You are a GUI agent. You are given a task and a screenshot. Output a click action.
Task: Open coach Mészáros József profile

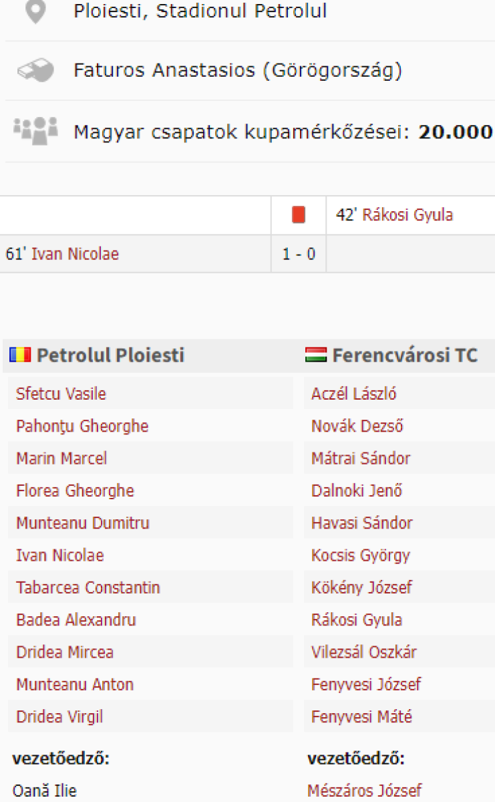pyautogui.click(x=365, y=791)
